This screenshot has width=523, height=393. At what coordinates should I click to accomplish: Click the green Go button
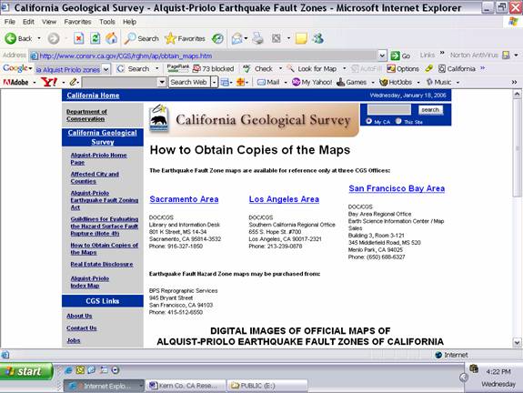[x=400, y=55]
